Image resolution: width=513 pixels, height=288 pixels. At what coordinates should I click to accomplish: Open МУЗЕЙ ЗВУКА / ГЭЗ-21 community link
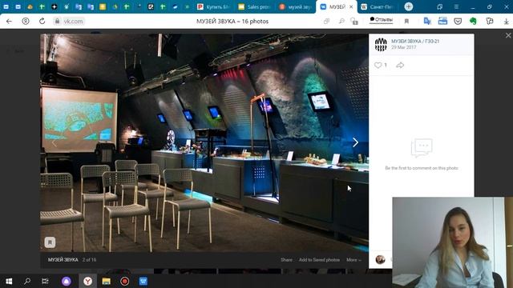click(x=415, y=42)
